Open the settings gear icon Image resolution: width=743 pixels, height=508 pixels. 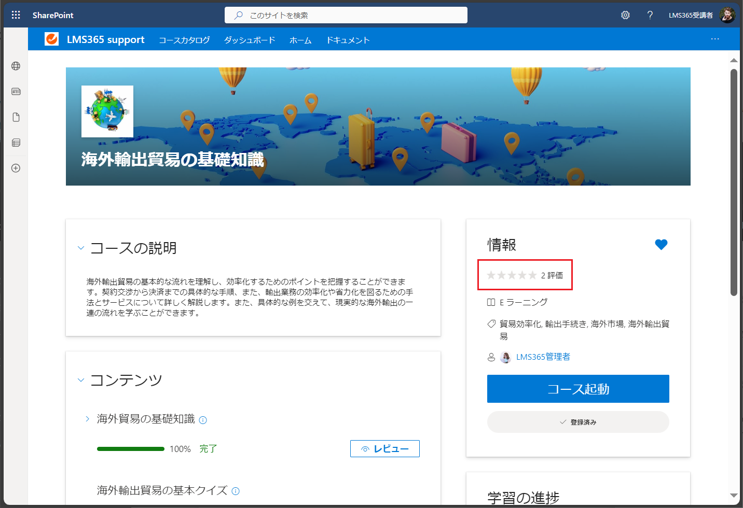[625, 15]
